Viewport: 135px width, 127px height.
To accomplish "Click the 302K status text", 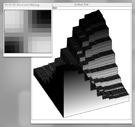I will [55, 8].
